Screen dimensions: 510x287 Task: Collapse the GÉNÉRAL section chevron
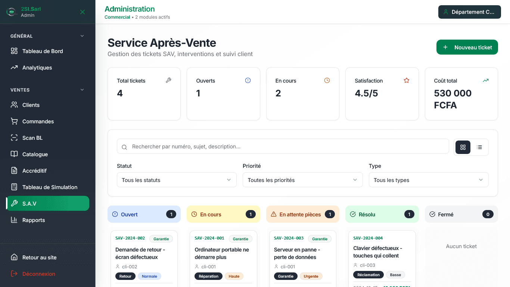point(82,36)
